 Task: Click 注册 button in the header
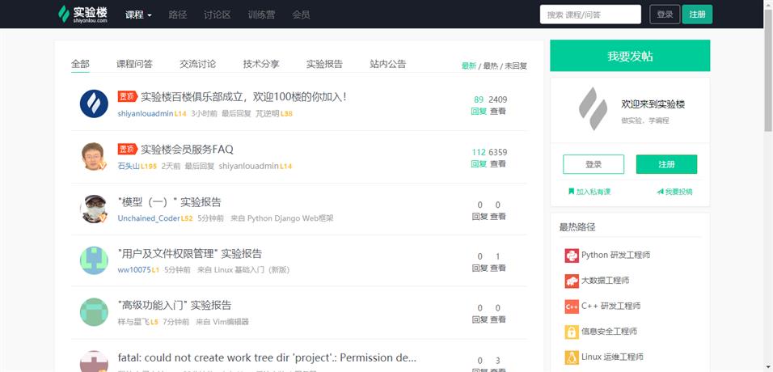(697, 15)
